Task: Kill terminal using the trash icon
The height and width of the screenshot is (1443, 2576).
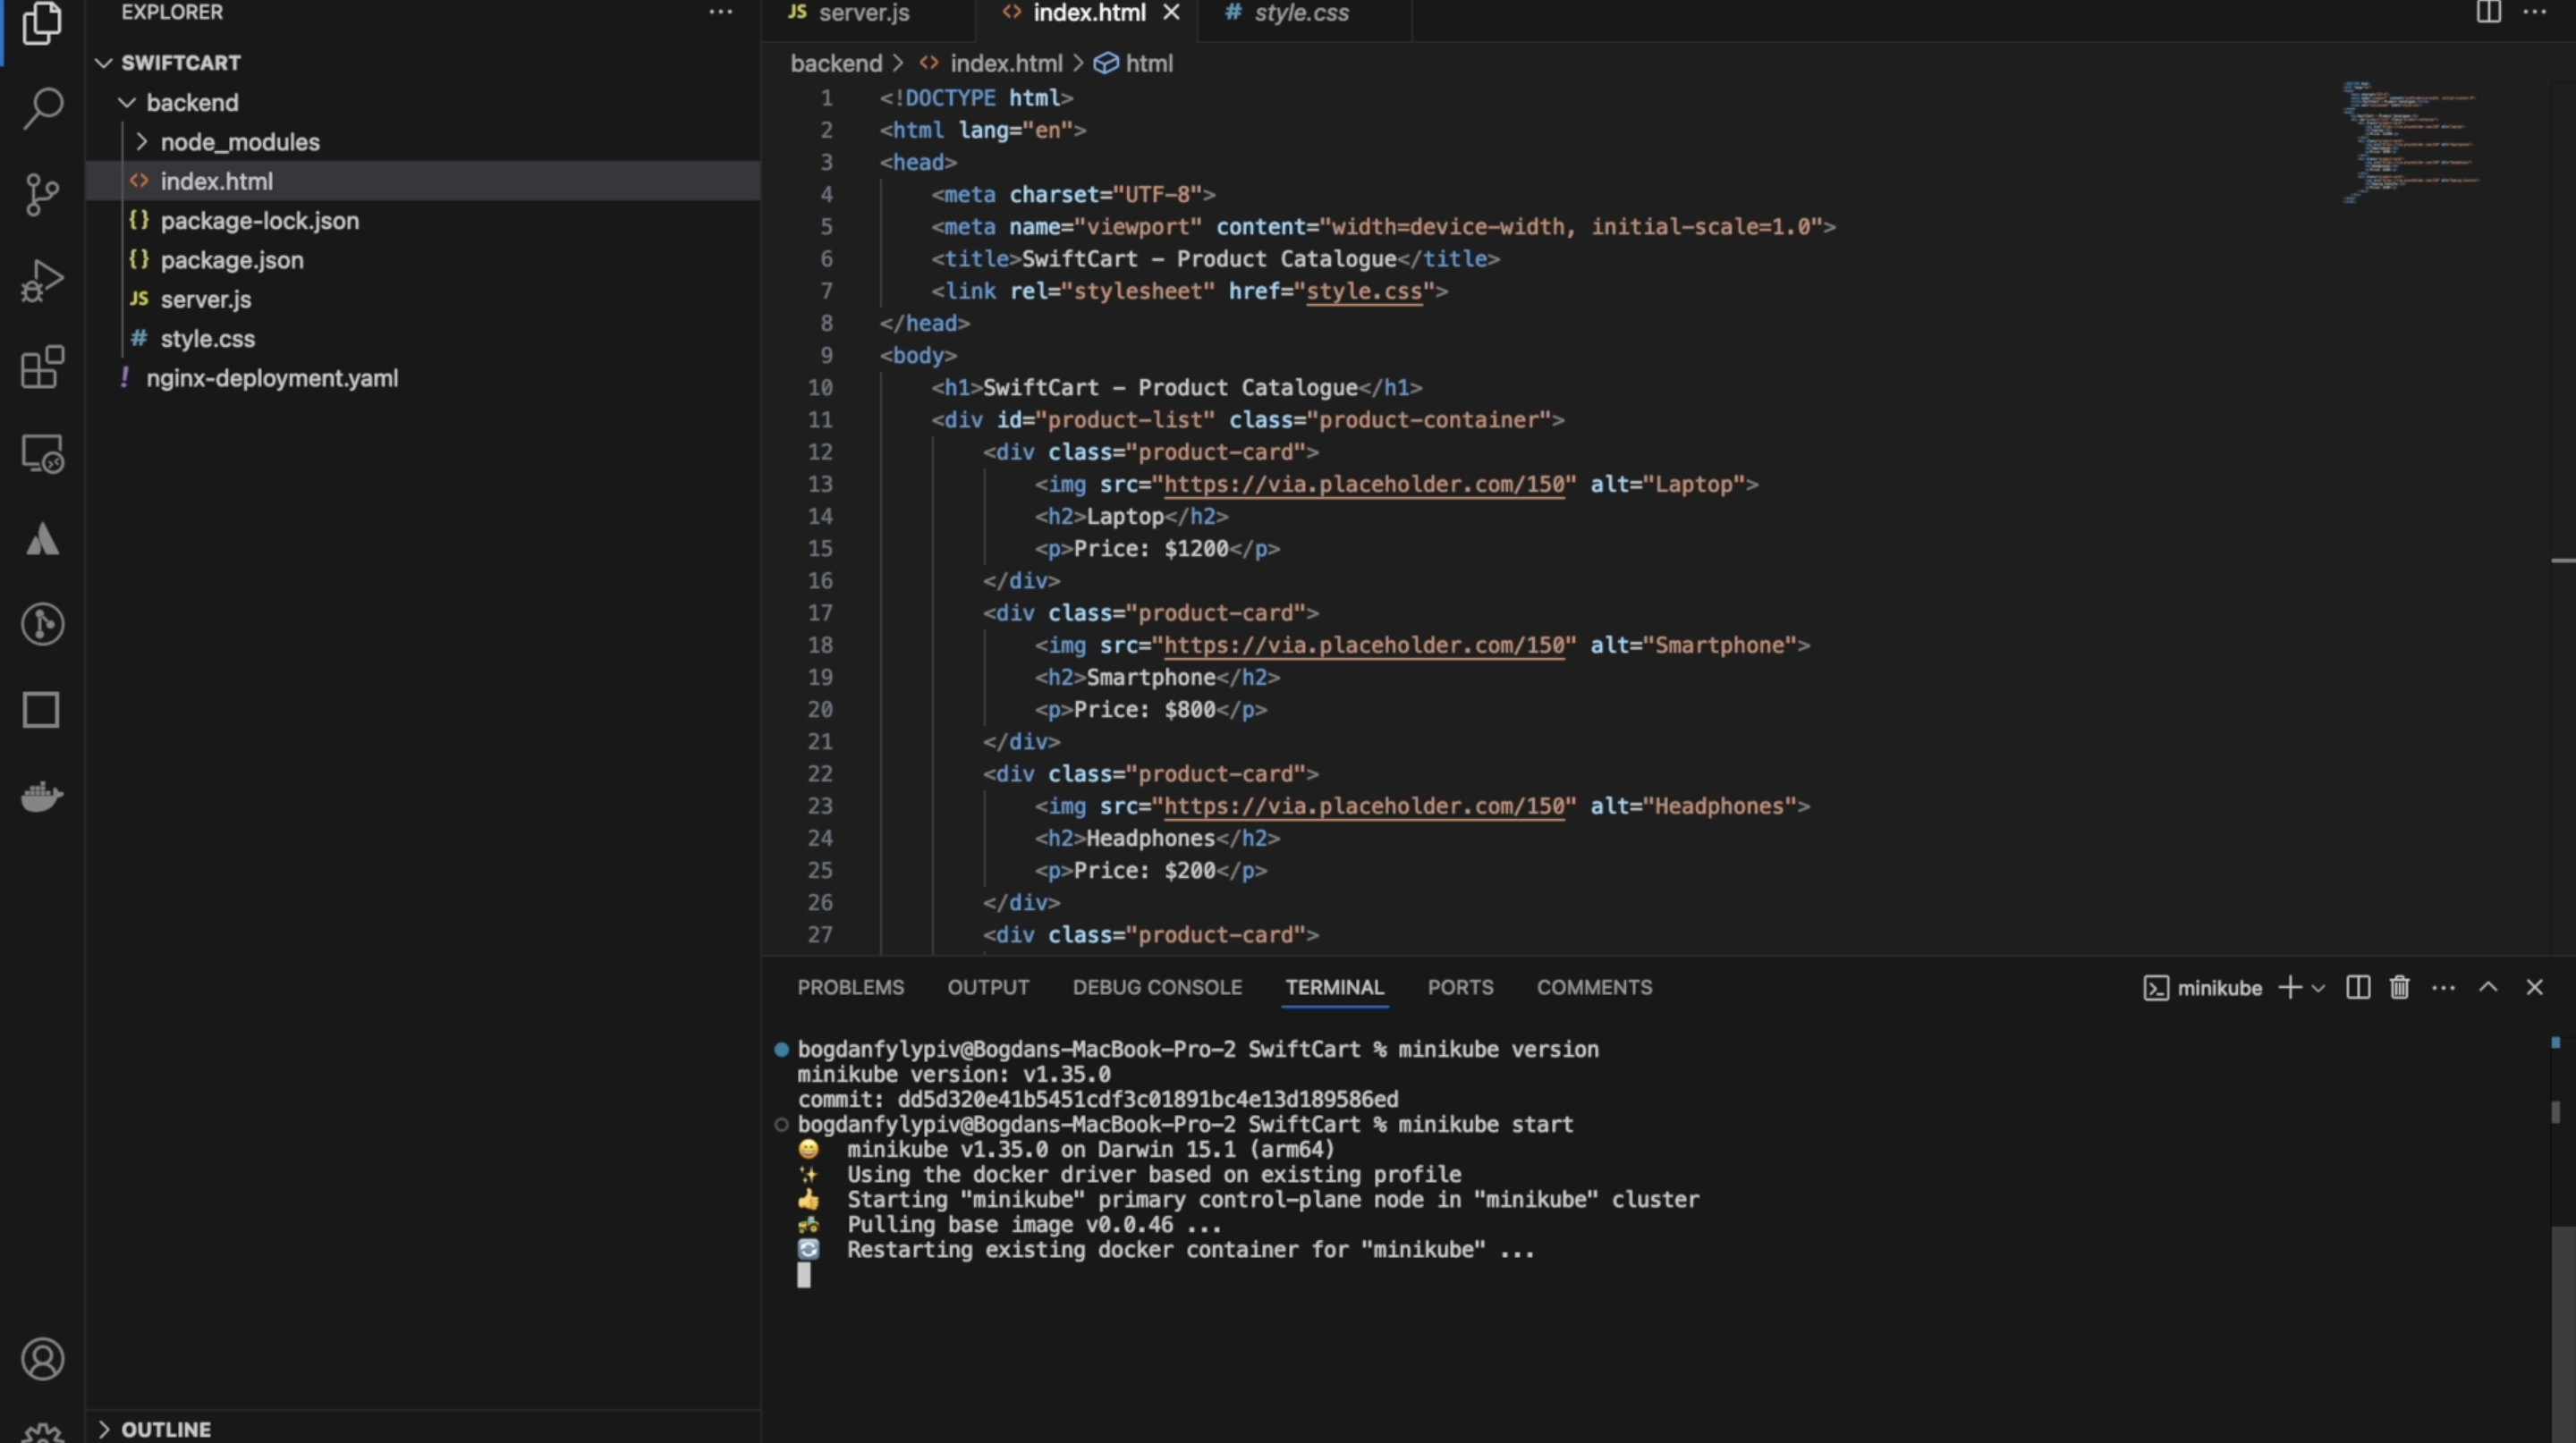Action: pos(2399,987)
